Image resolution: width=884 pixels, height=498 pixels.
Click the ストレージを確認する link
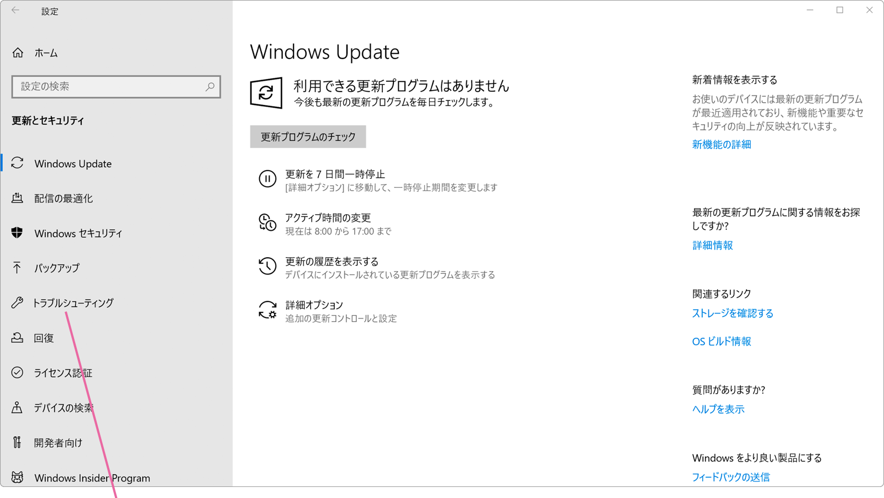coord(732,314)
